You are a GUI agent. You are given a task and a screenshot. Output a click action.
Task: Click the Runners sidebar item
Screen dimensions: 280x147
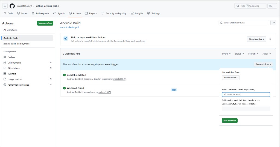[11, 74]
